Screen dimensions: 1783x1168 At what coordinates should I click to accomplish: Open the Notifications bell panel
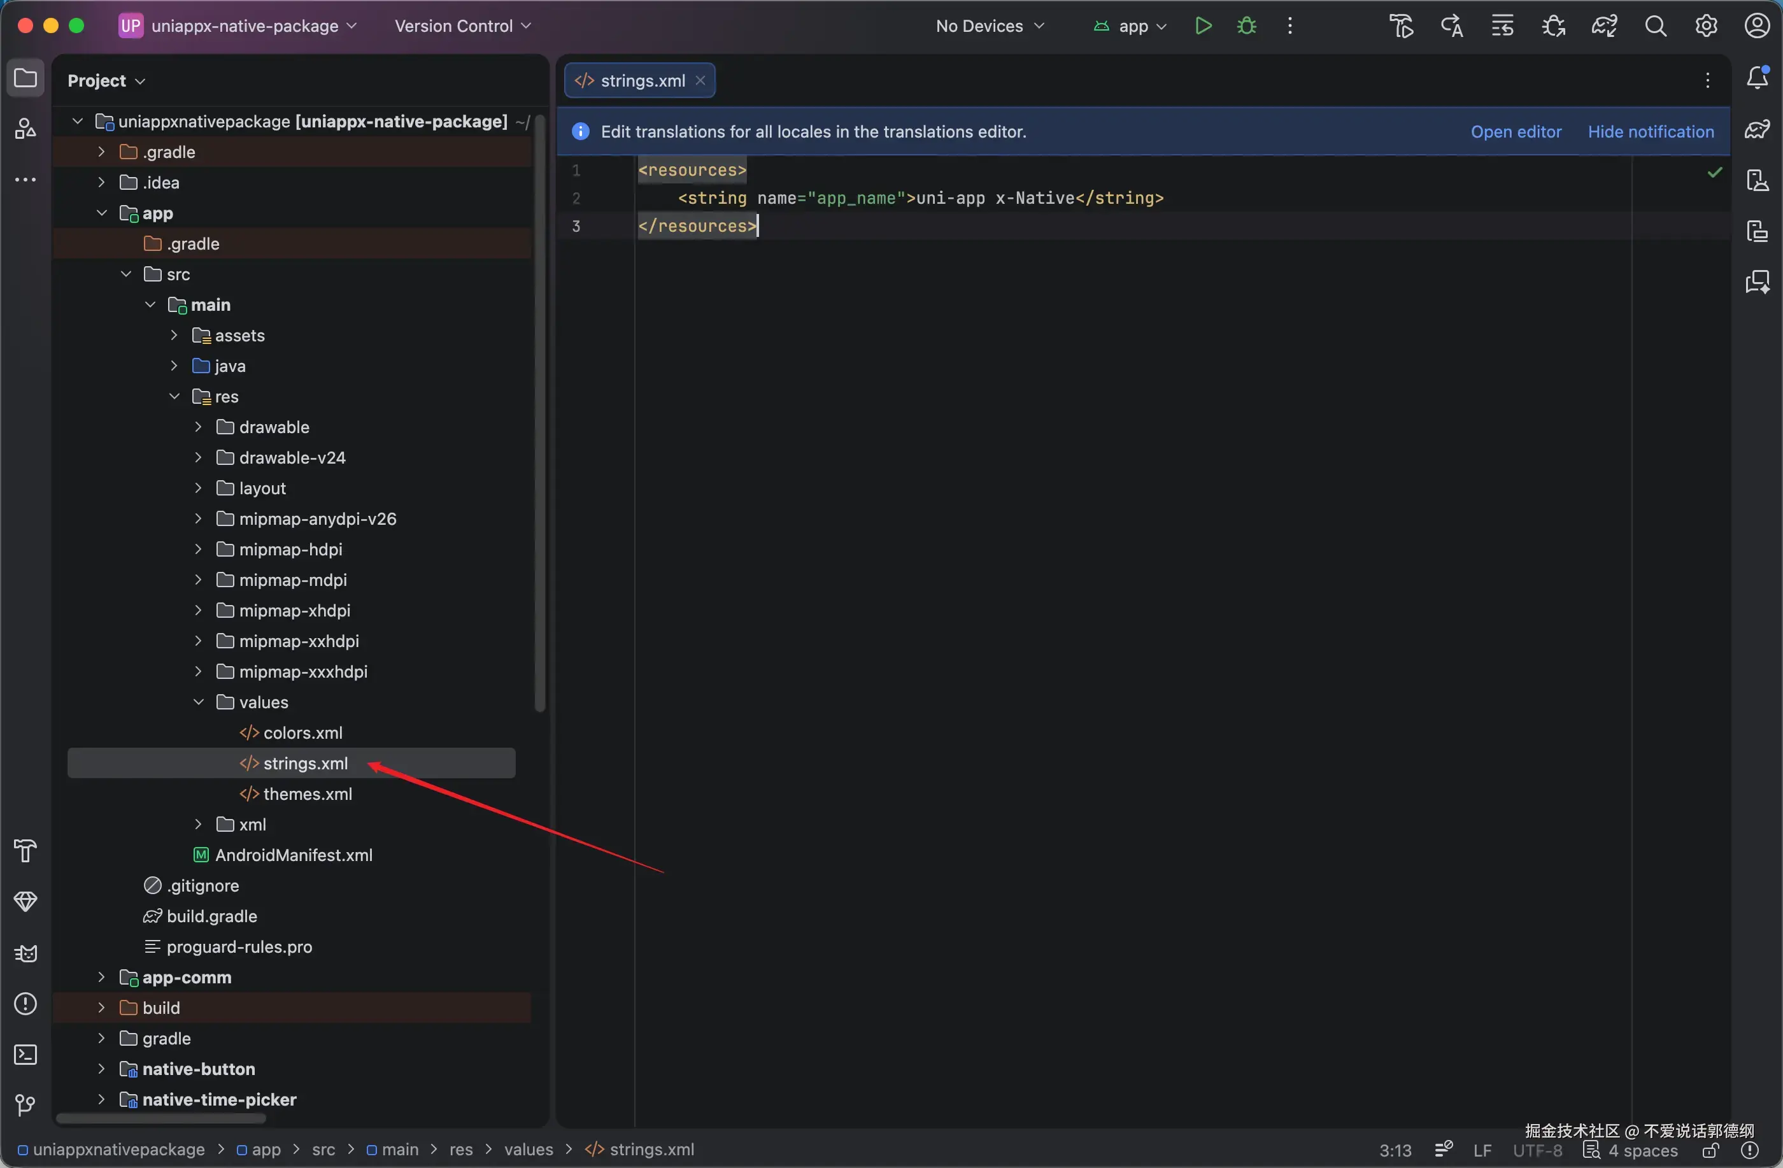pyautogui.click(x=1757, y=78)
